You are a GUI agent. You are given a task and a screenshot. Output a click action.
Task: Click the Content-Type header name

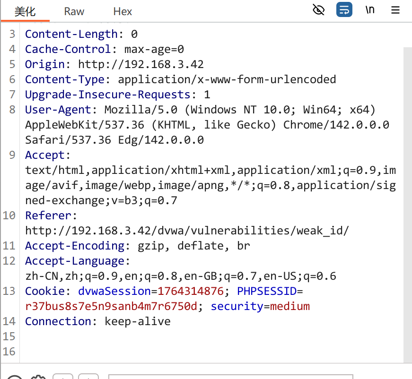[x=65, y=79]
